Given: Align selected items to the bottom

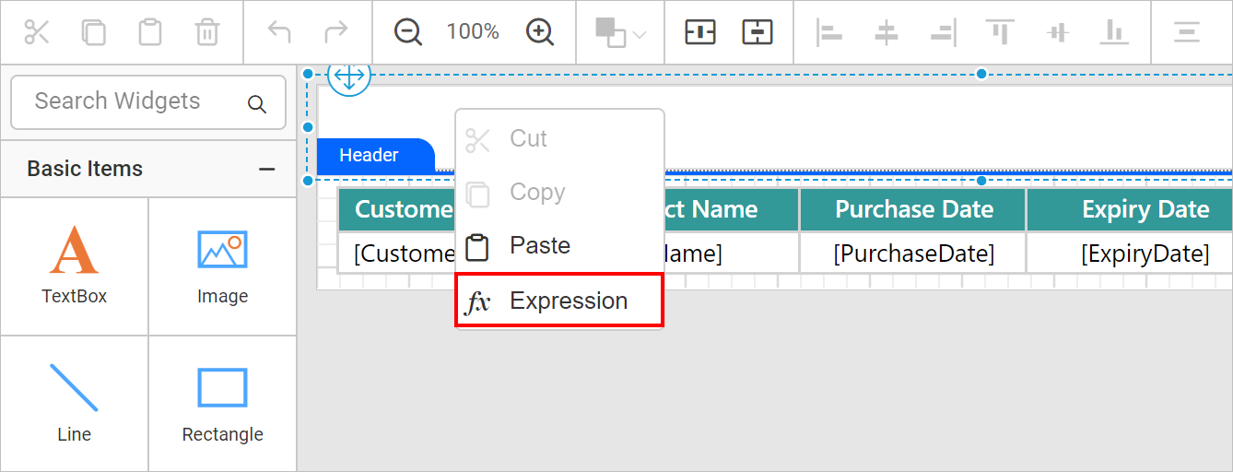Looking at the screenshot, I should coord(1115,32).
